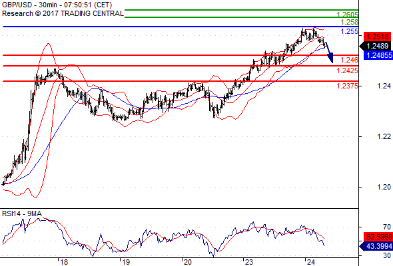Click the Trading Central copyright text
Screen dimensions: 393x266
click(63, 13)
